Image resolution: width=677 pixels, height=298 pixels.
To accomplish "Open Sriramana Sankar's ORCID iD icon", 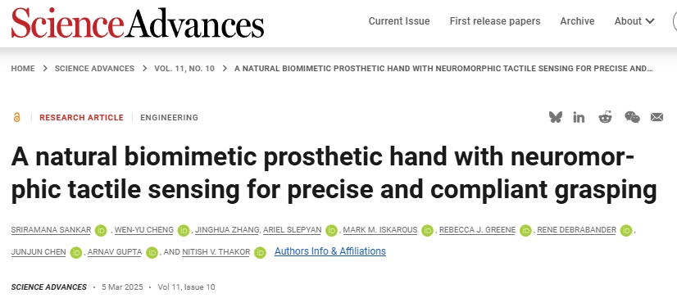I will 101,230.
